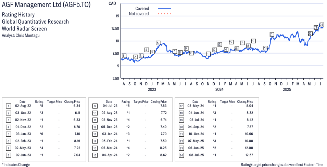
Task: Click chart marker 4 above December 2022
Action: click(x=147, y=50)
